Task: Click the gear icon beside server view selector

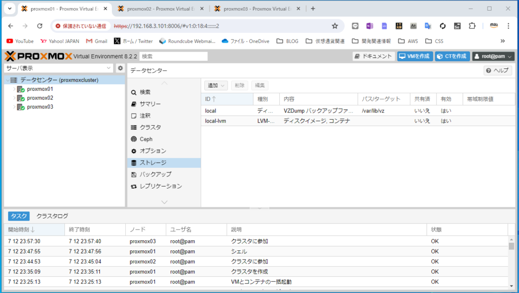Action: tap(120, 68)
